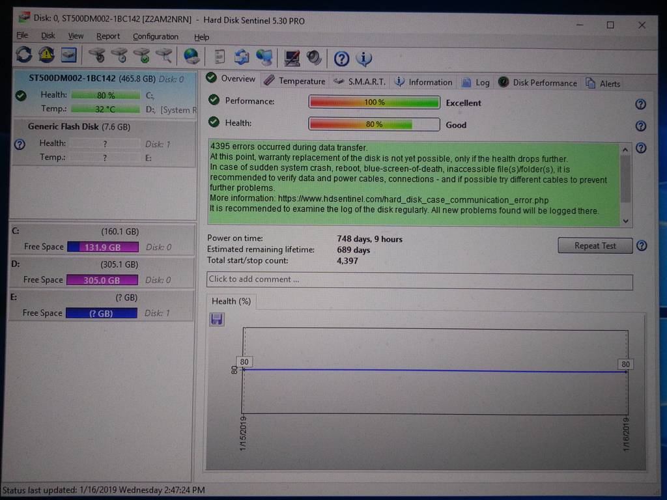Click the disk with clock toolbar icon
Image resolution: width=667 pixels, height=500 pixels.
(x=120, y=56)
